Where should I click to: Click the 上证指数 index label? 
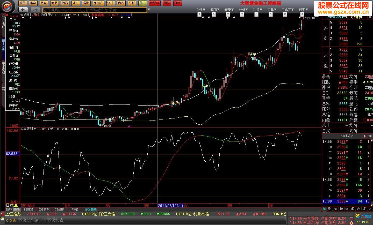pyautogui.click(x=13, y=214)
